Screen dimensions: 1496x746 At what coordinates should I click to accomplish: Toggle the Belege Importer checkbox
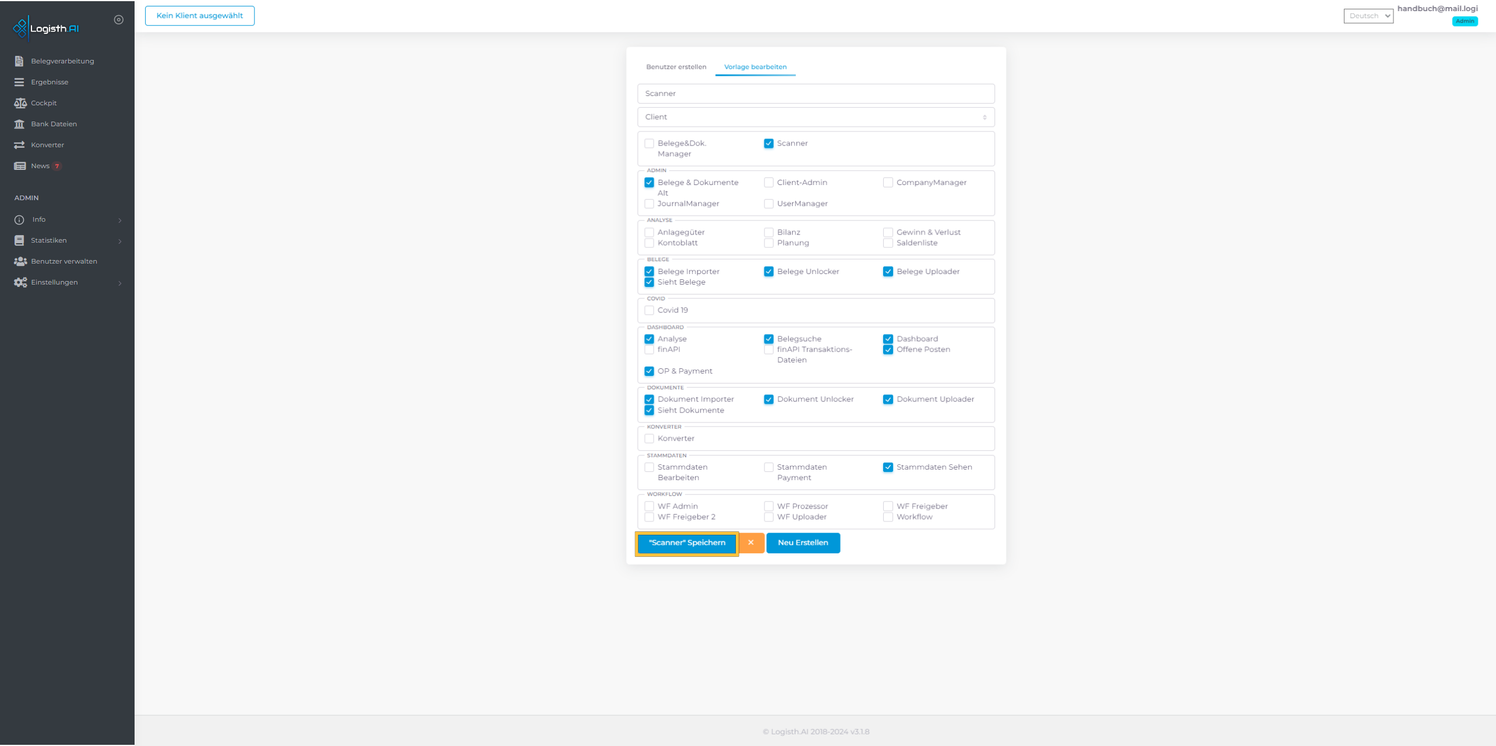pos(649,272)
